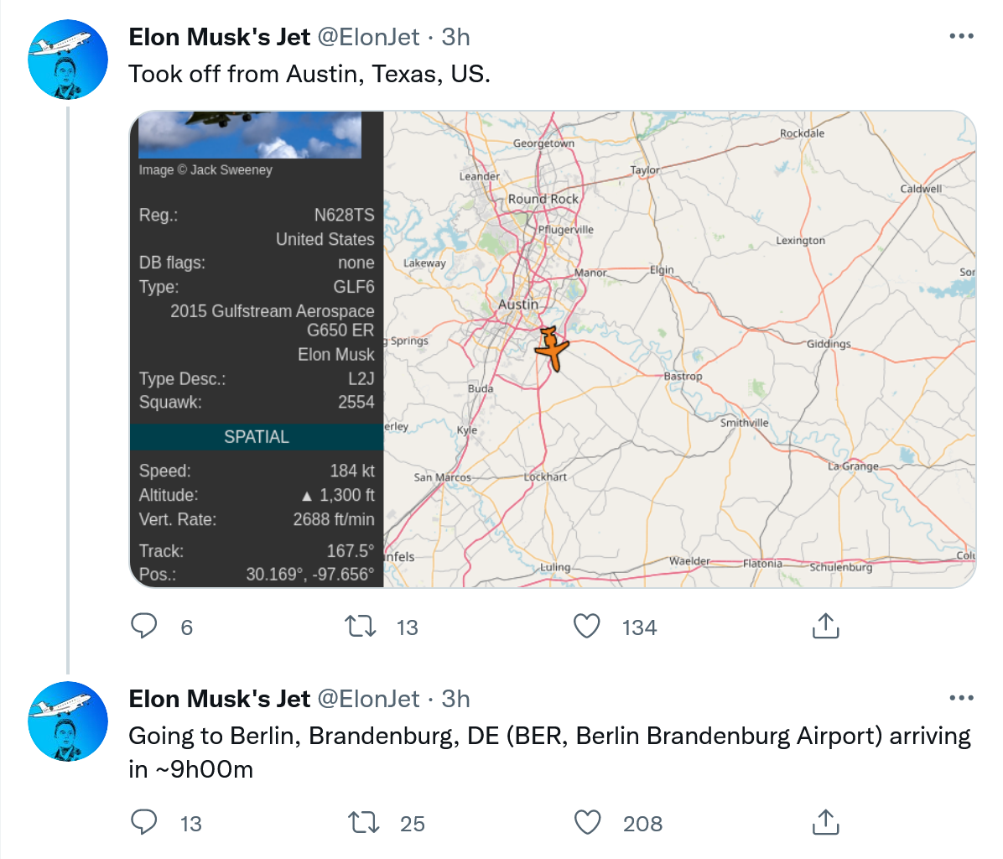
Task: Open more options on the first tweet
Action: [x=961, y=37]
